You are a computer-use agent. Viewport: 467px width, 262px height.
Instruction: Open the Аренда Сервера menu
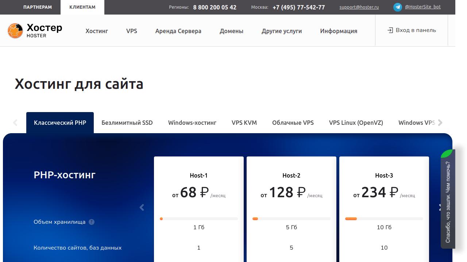pyautogui.click(x=178, y=31)
